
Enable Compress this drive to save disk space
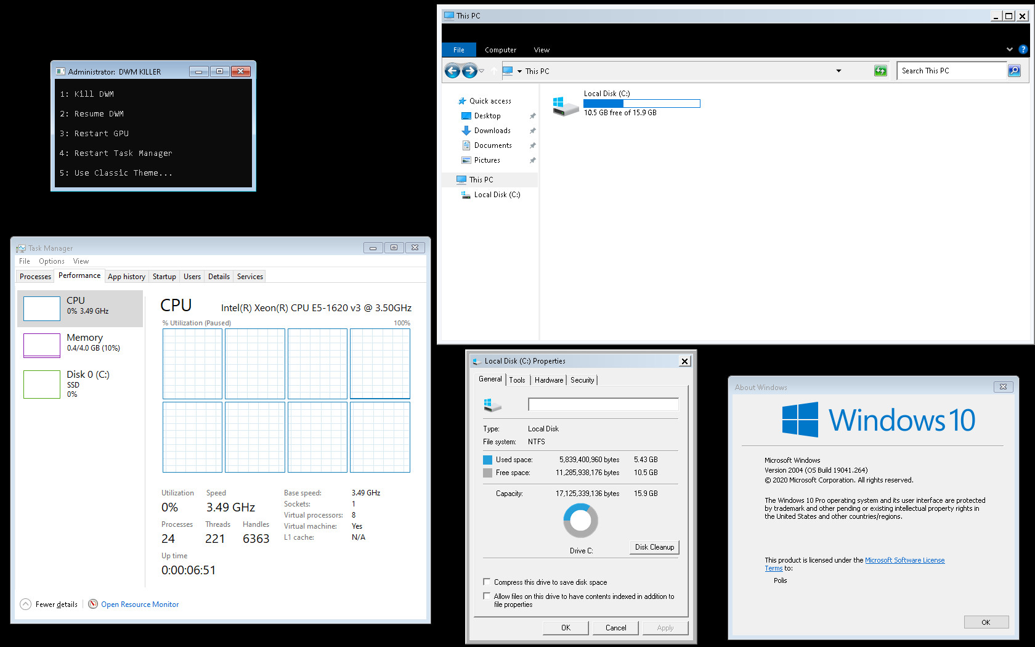[487, 582]
